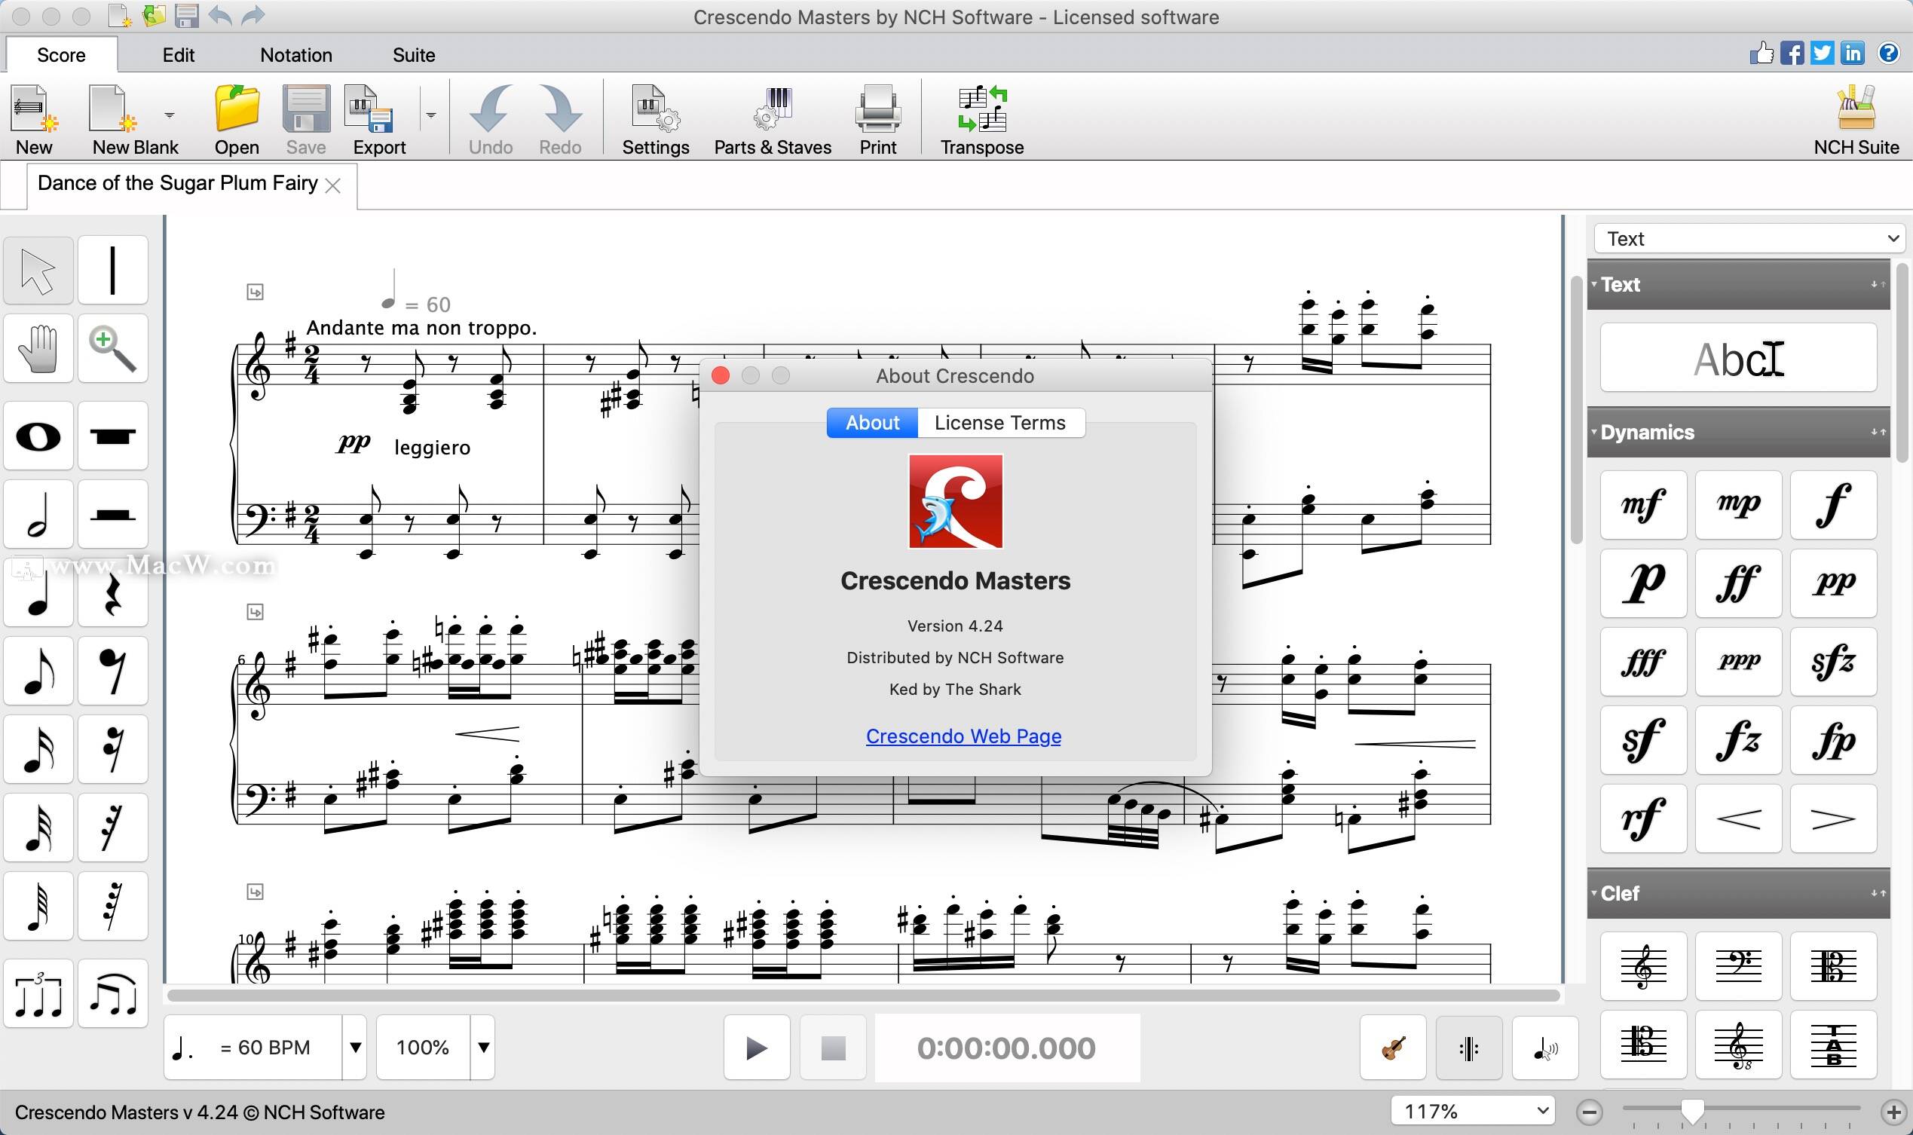Click the vertical score scrollbar

click(1576, 409)
